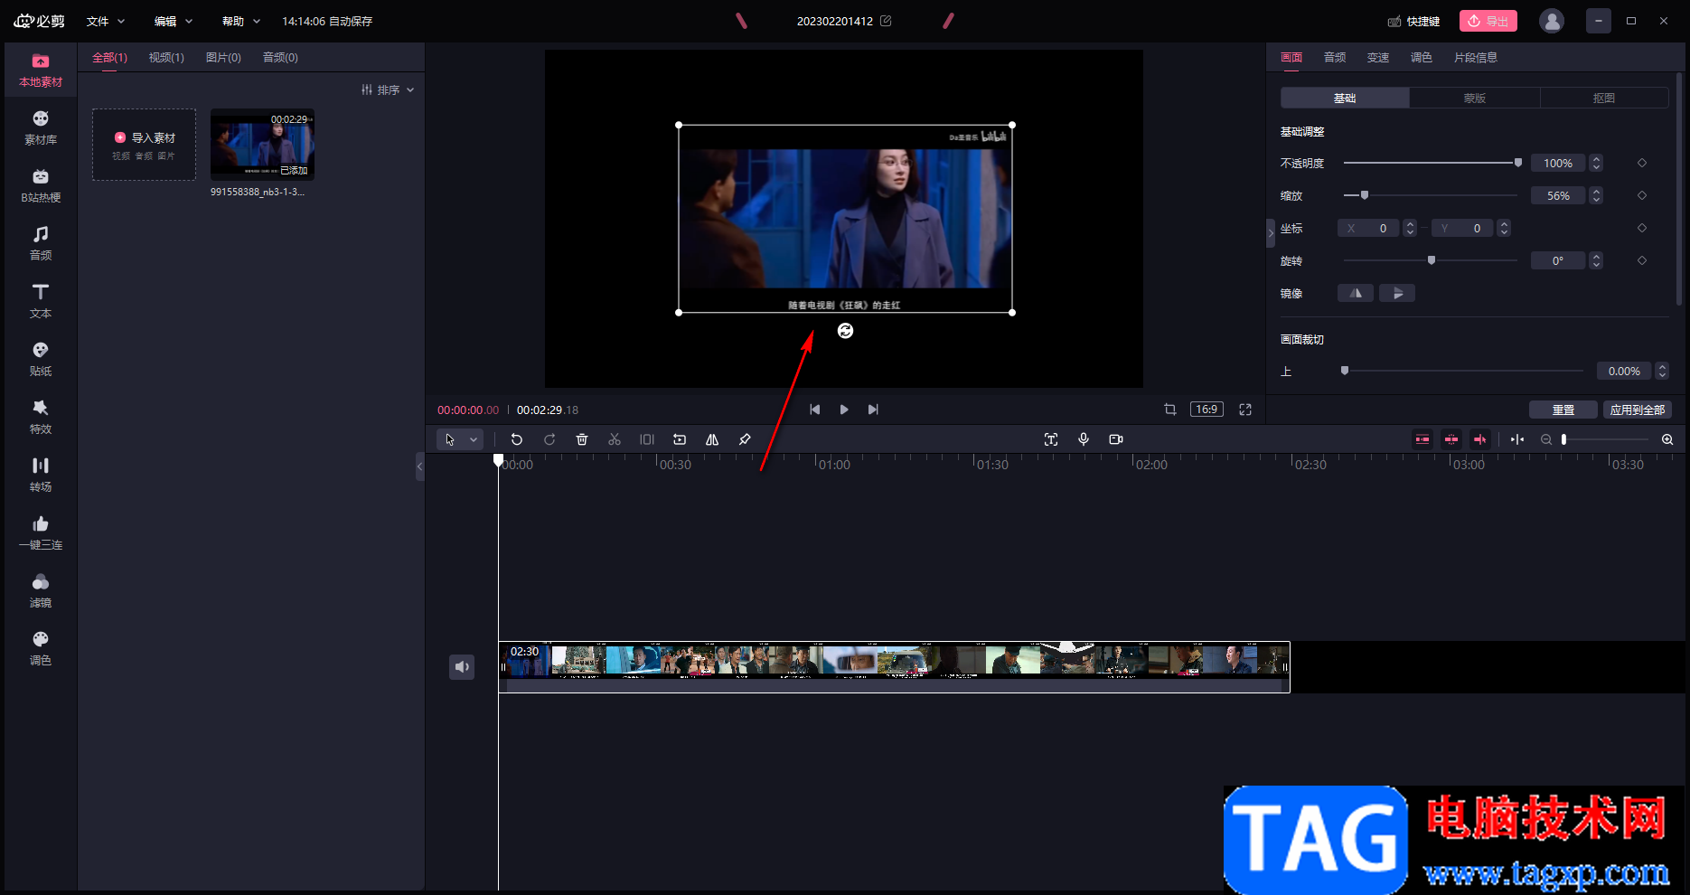Select the 蒙版 mask sub-tab

(1475, 98)
